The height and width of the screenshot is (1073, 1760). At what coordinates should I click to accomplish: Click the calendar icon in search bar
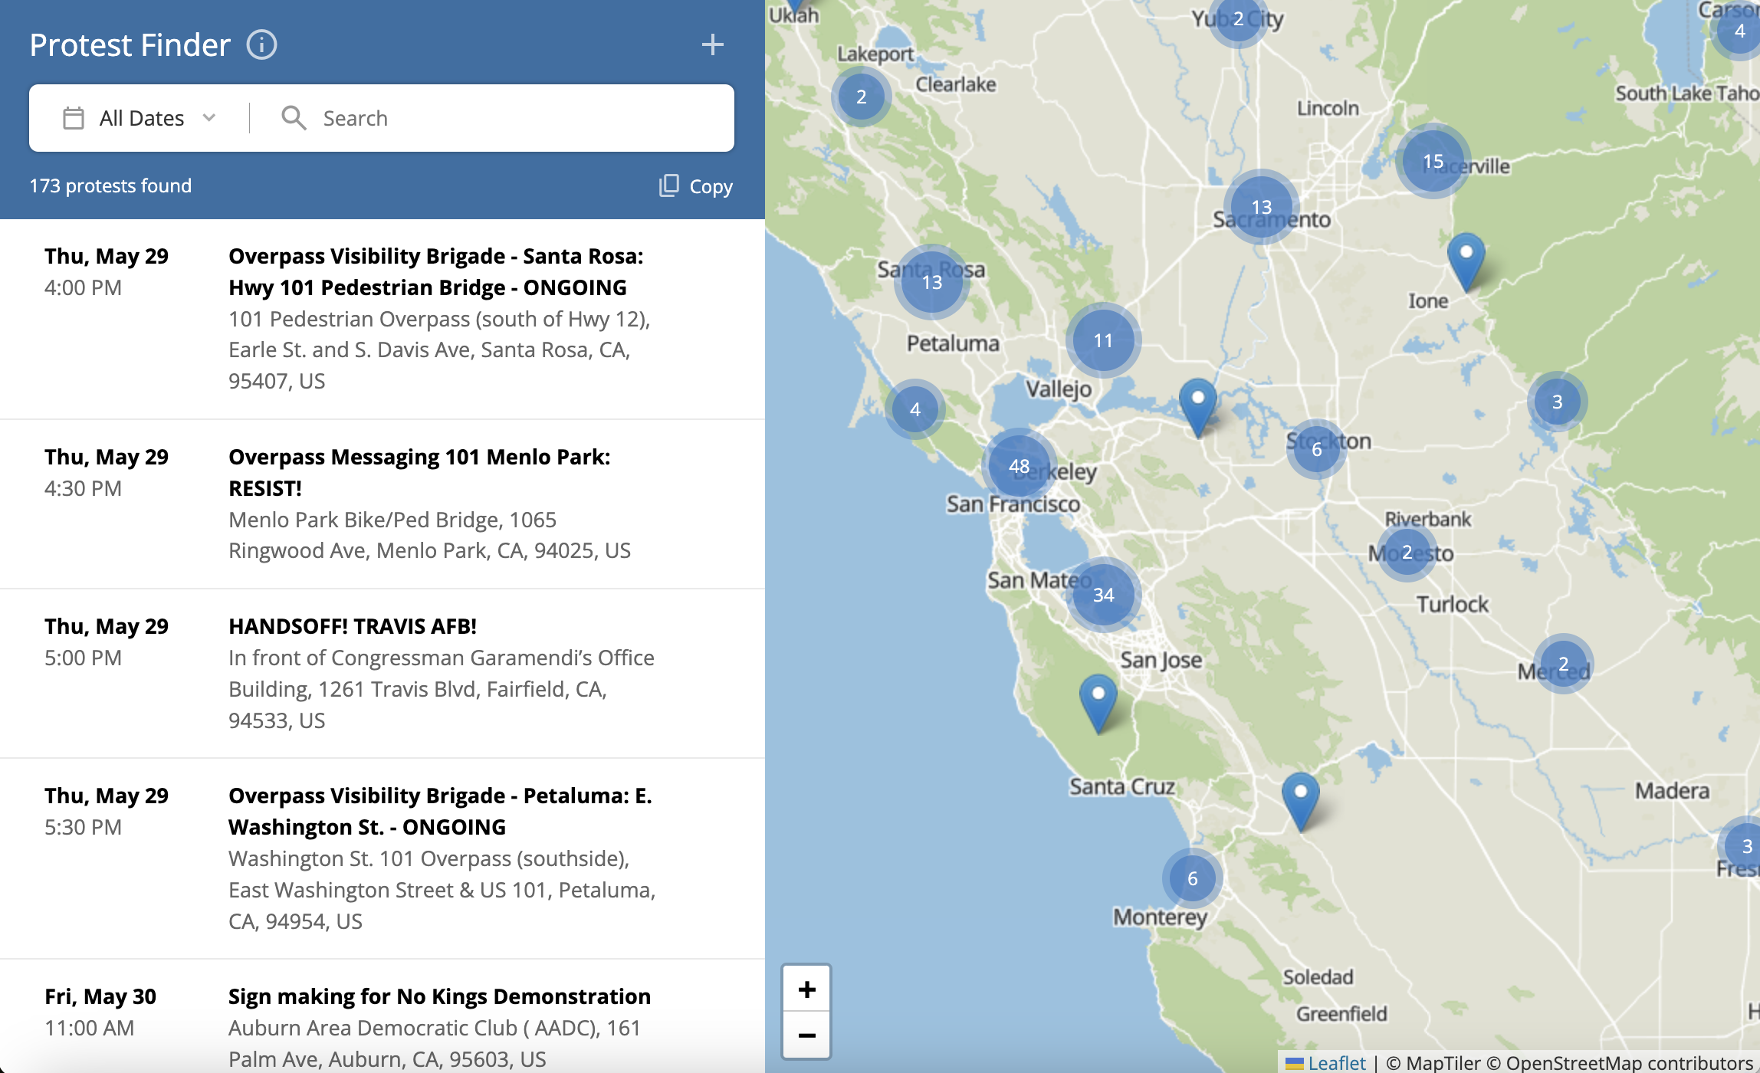pyautogui.click(x=74, y=118)
